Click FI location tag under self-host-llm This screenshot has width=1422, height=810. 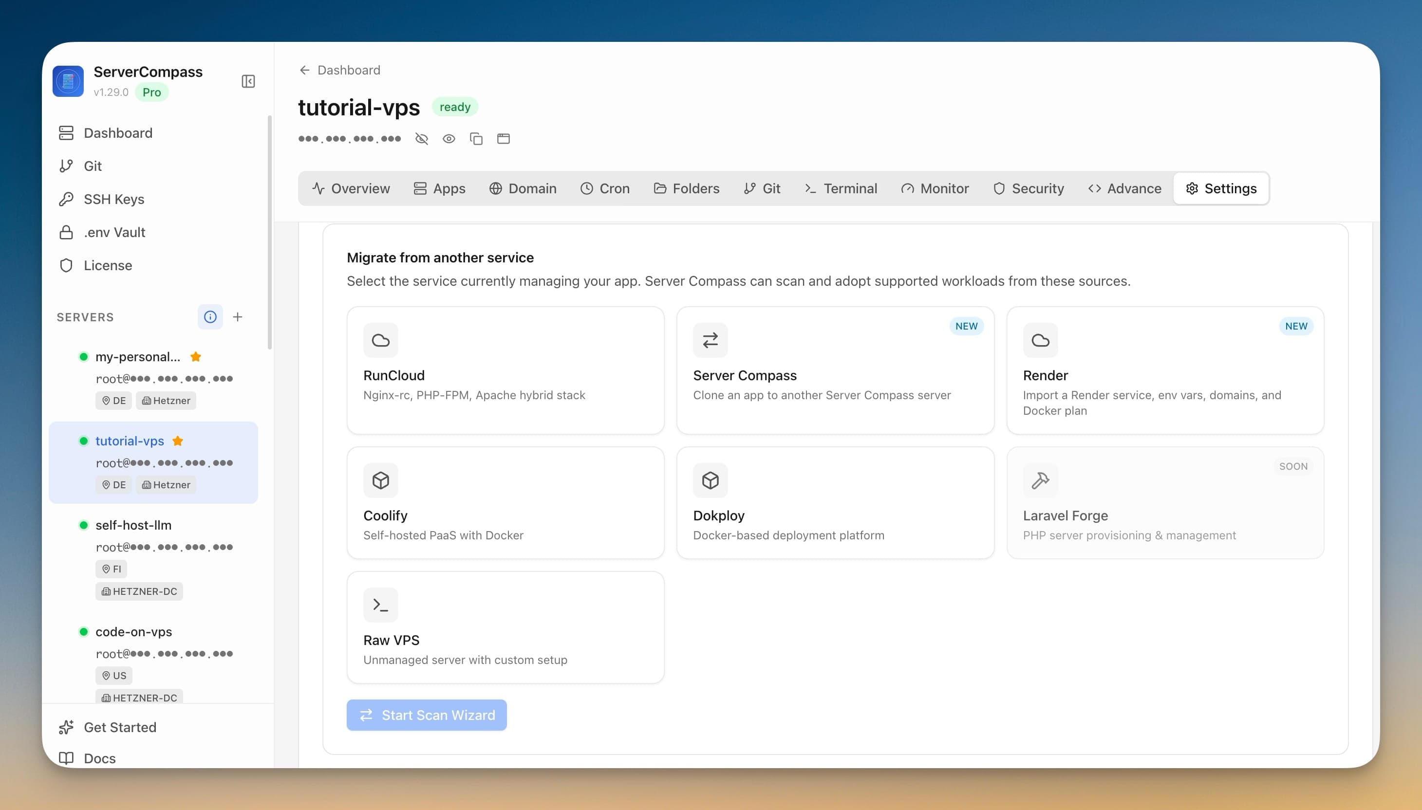click(x=112, y=569)
